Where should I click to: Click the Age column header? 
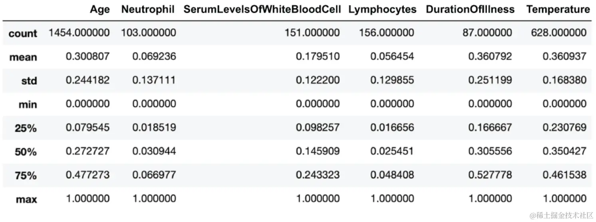(99, 10)
